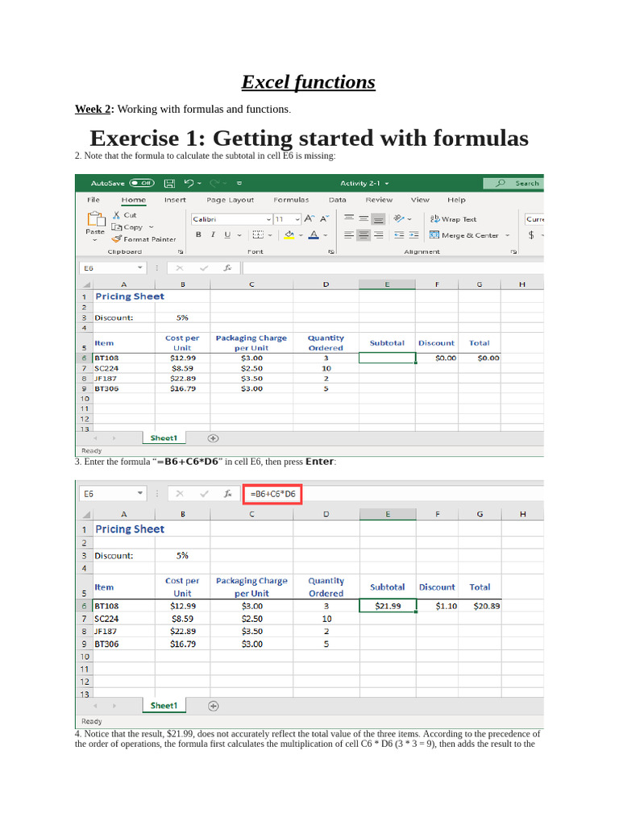Click the Merge & Center button

463,235
